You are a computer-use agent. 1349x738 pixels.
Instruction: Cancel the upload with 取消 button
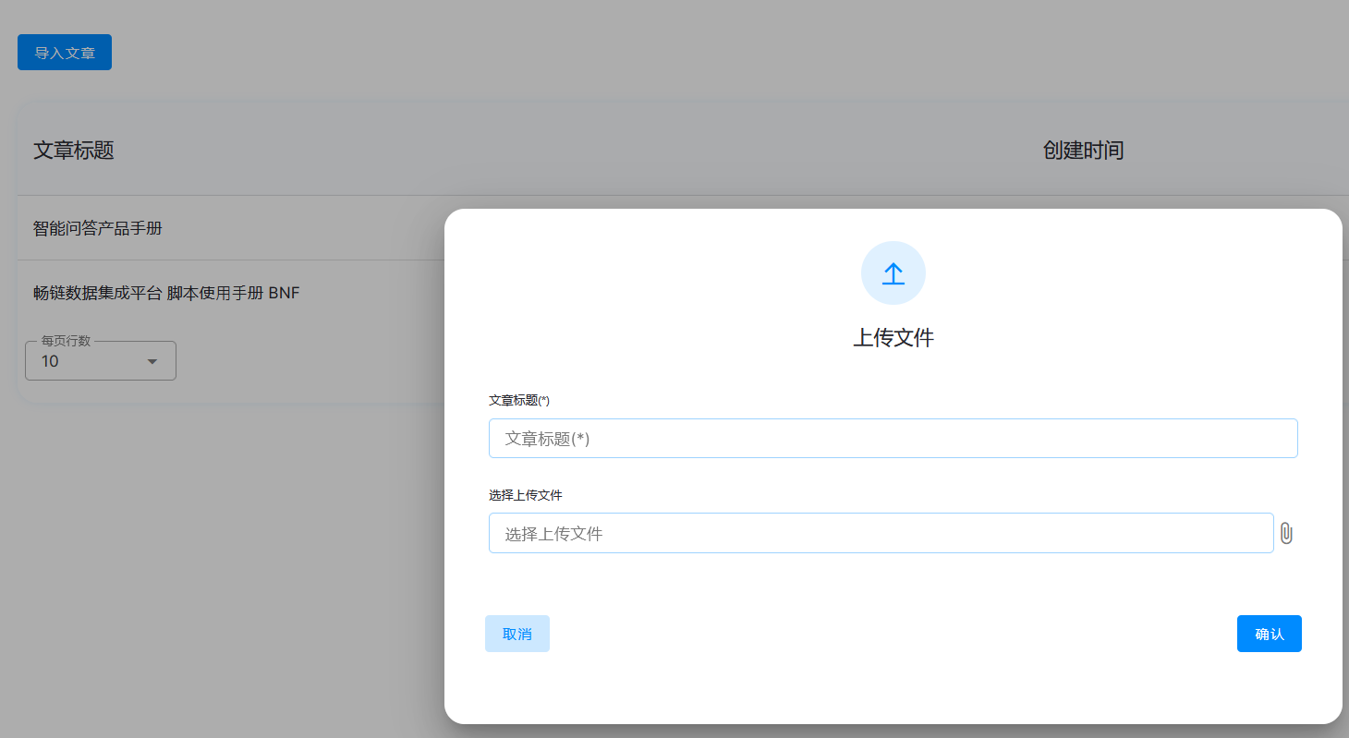[517, 634]
